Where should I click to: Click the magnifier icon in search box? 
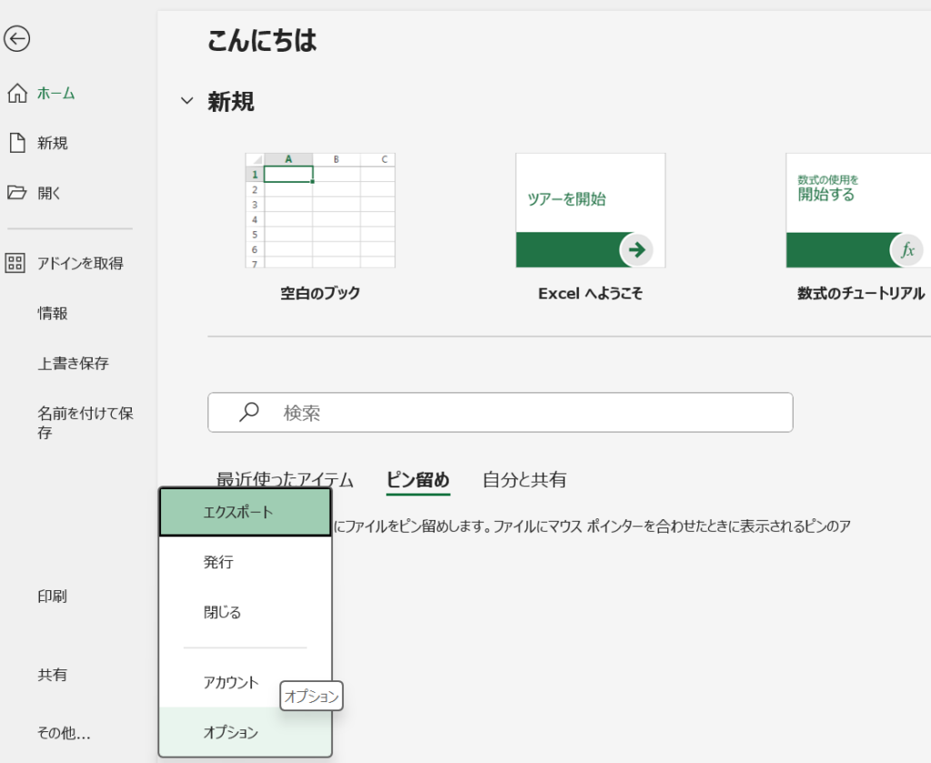[x=245, y=412]
